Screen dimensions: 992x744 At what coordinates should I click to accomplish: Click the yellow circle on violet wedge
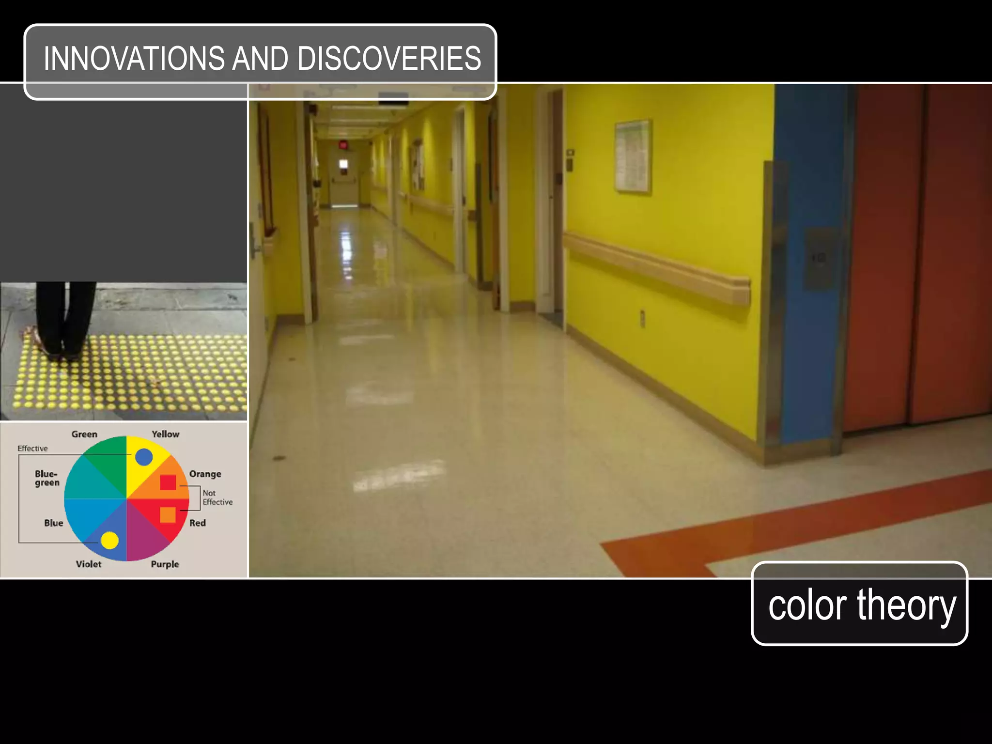point(110,540)
